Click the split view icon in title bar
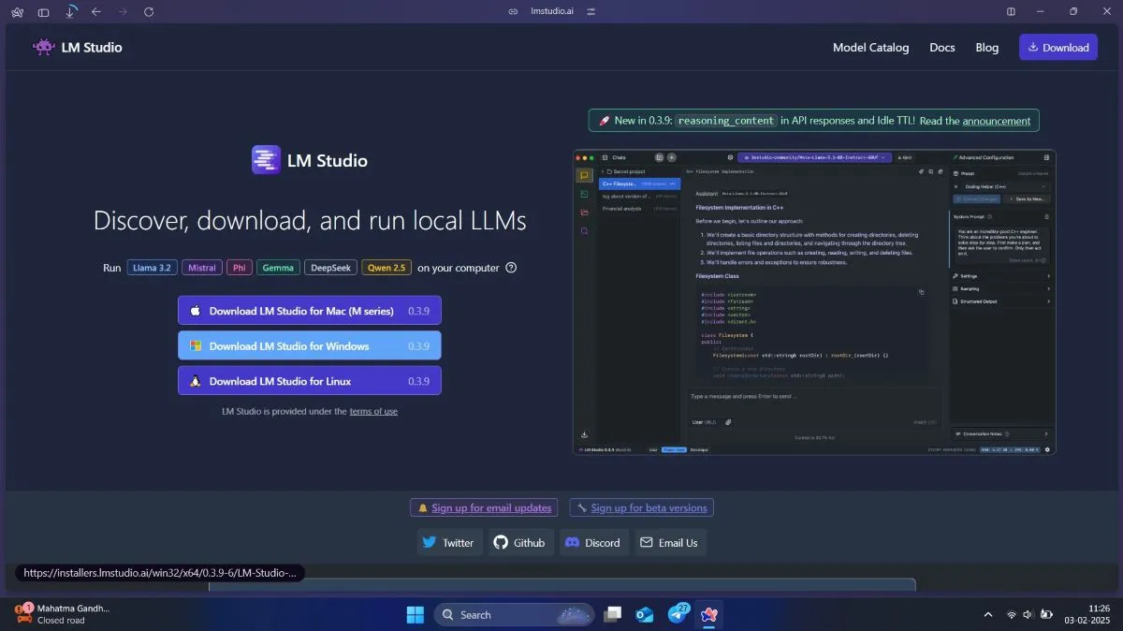1123x631 pixels. coord(1011,12)
